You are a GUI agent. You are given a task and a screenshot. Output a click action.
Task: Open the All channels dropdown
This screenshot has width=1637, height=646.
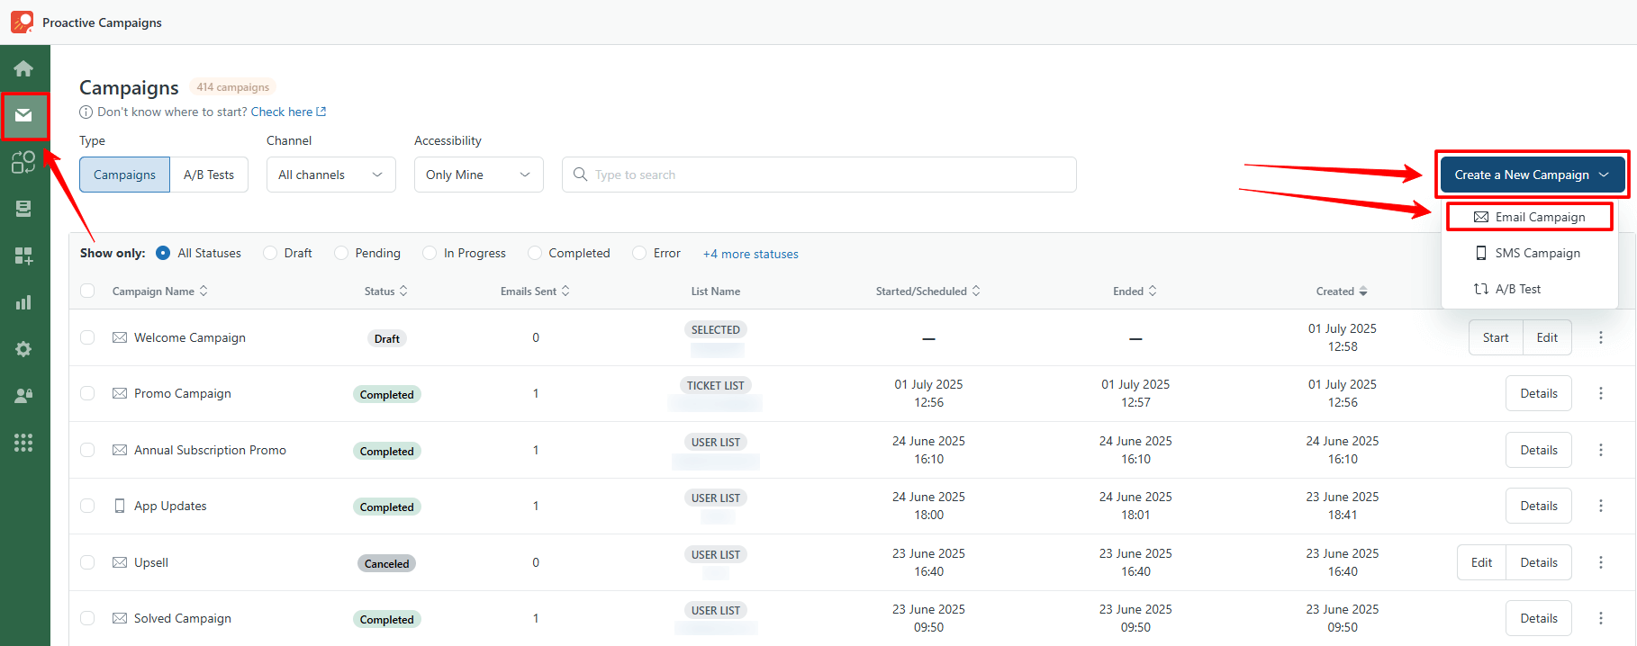(x=331, y=175)
